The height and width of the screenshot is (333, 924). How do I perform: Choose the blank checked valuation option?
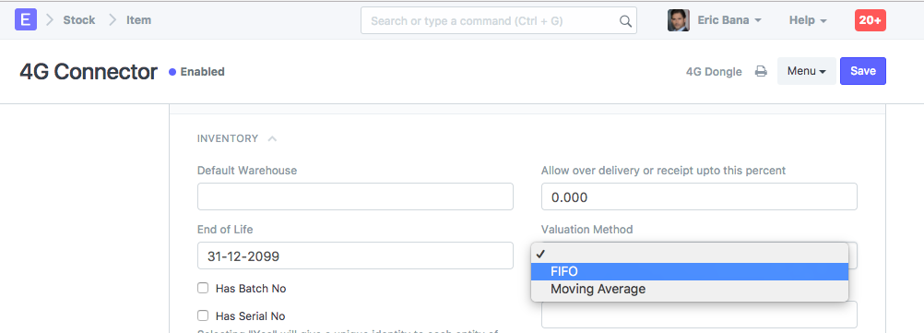690,254
